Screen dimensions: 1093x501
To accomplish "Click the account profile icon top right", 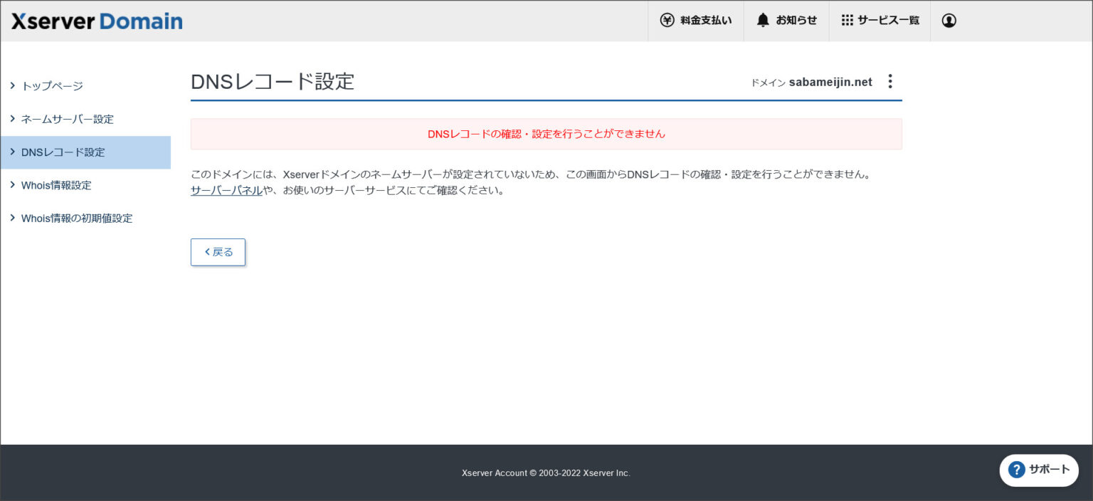I will [x=949, y=21].
